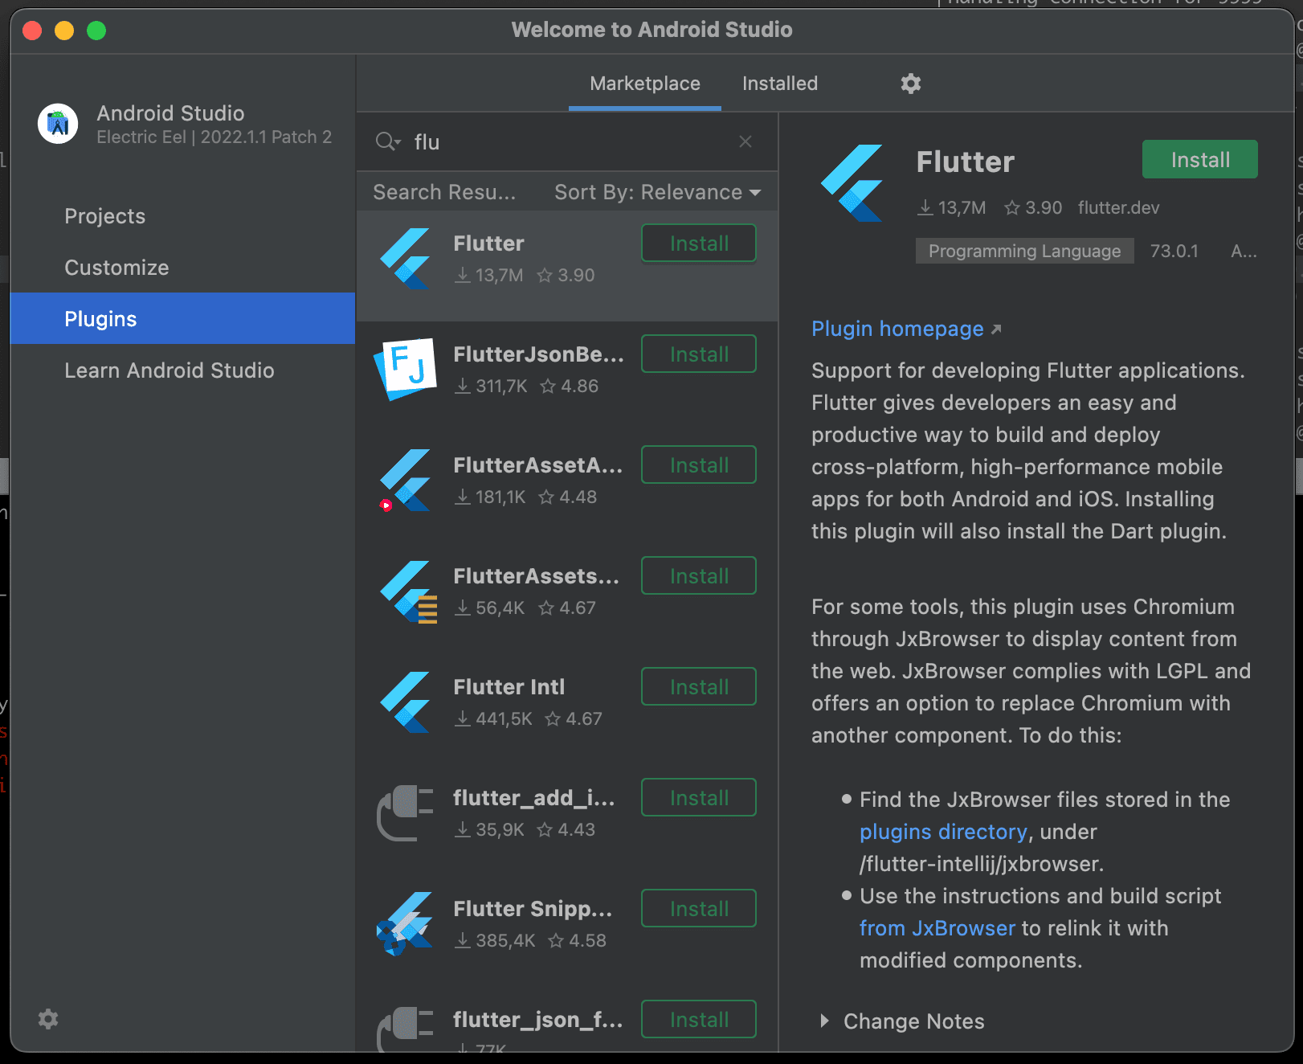Viewport: 1303px width, 1064px height.
Task: Install the Flutter Intl plugin
Action: pos(698,687)
